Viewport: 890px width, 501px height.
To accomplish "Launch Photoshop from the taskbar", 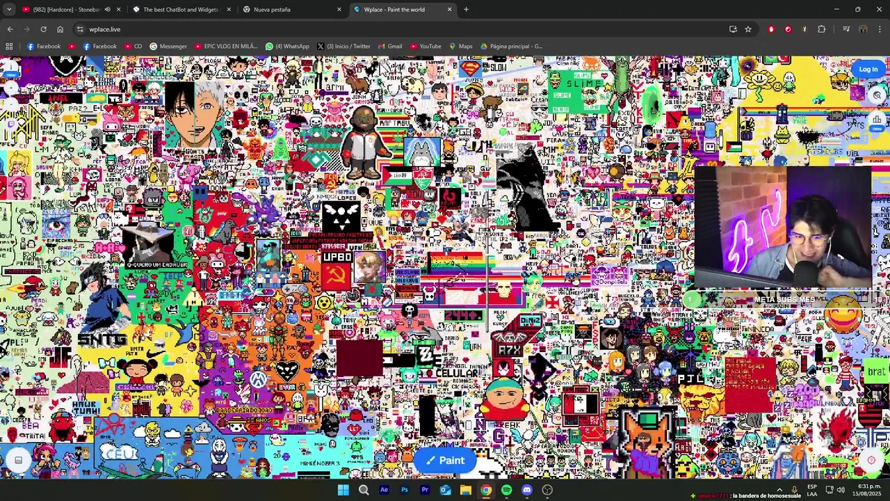I will click(x=404, y=490).
